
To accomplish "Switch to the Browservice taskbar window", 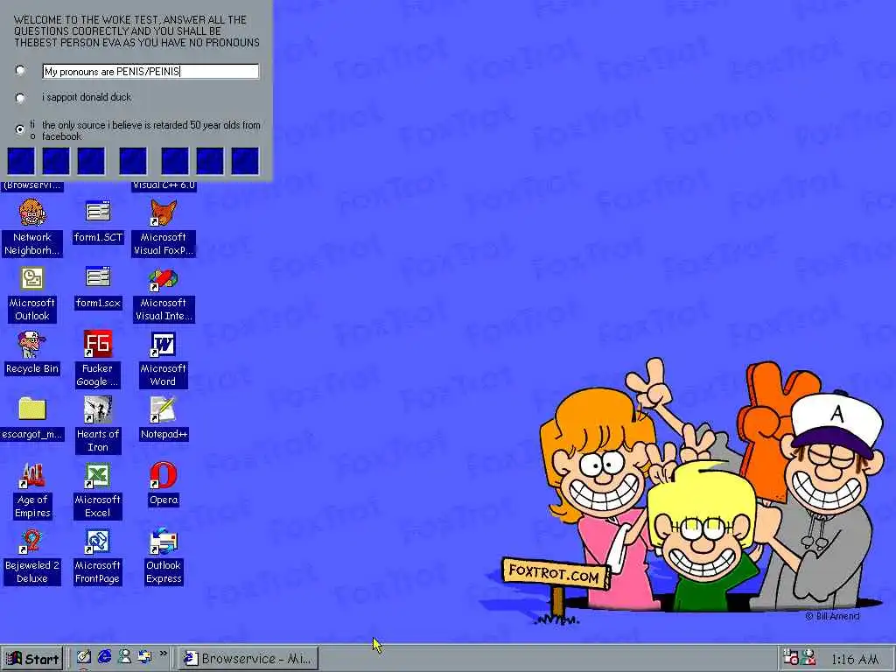I will [x=248, y=659].
